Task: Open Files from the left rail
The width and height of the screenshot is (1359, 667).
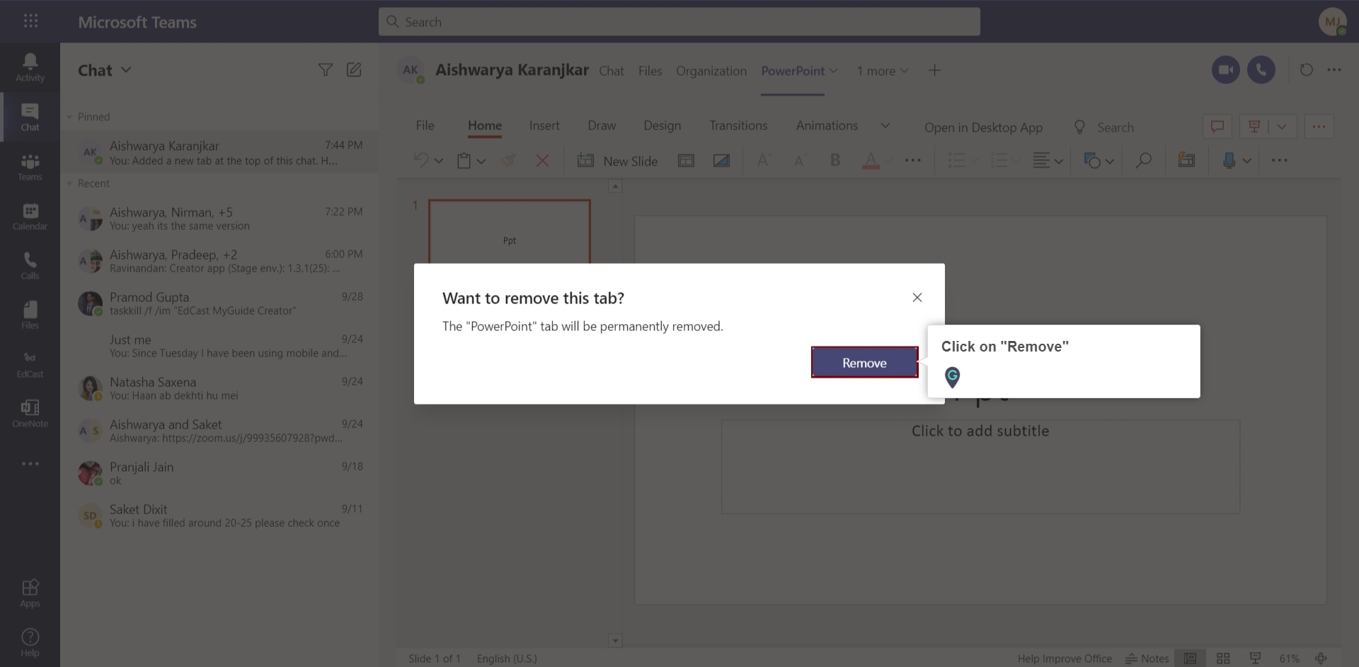Action: click(x=30, y=315)
